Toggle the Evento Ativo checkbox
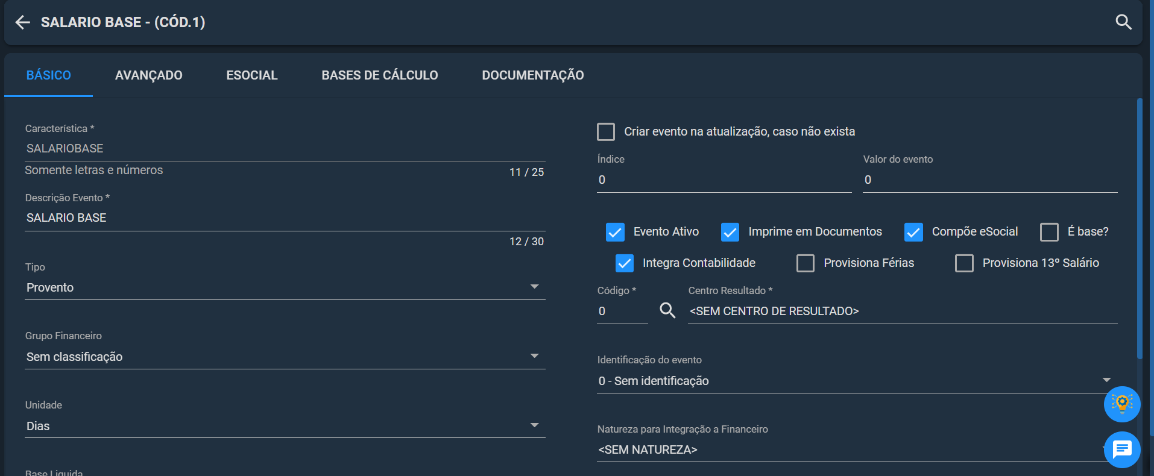This screenshot has height=476, width=1154. pyautogui.click(x=615, y=232)
